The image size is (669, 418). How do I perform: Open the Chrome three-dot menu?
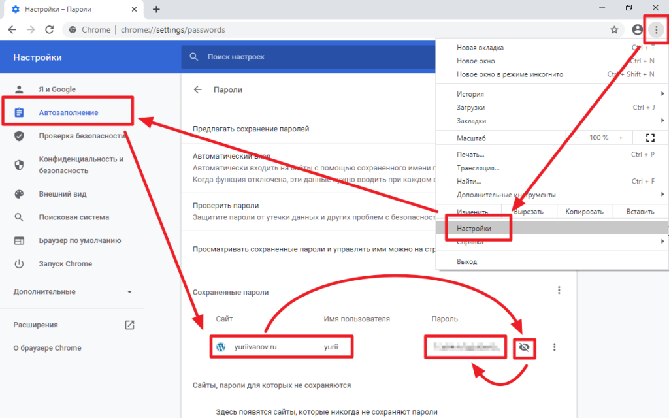click(x=656, y=29)
